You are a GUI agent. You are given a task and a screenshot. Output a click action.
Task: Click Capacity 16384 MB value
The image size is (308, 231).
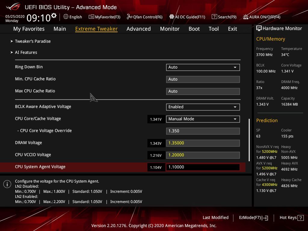point(290,104)
